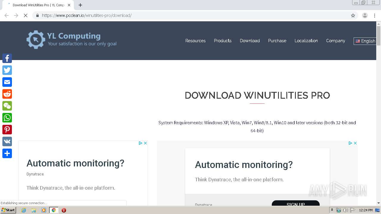Image resolution: width=381 pixels, height=214 pixels.
Task: Open the Localization menu item
Action: (306, 41)
